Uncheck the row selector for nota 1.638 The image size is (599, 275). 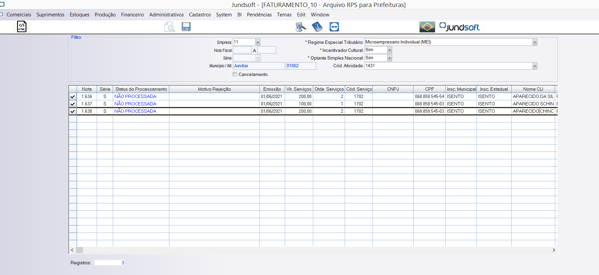pos(73,111)
